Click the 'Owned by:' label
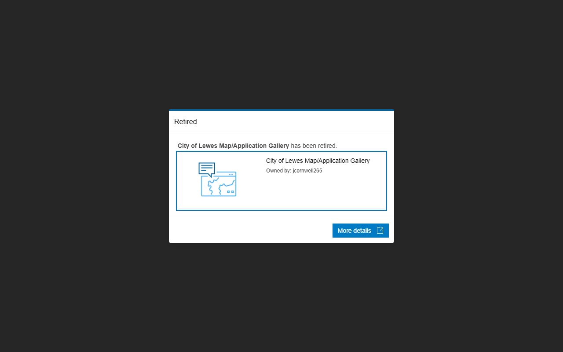 [x=278, y=171]
